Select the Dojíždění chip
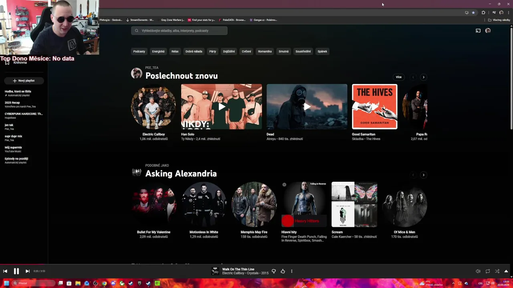This screenshot has width=513, height=288. tap(229, 51)
